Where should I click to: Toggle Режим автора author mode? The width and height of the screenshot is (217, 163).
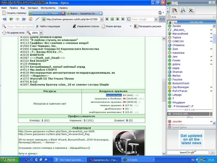point(112,26)
